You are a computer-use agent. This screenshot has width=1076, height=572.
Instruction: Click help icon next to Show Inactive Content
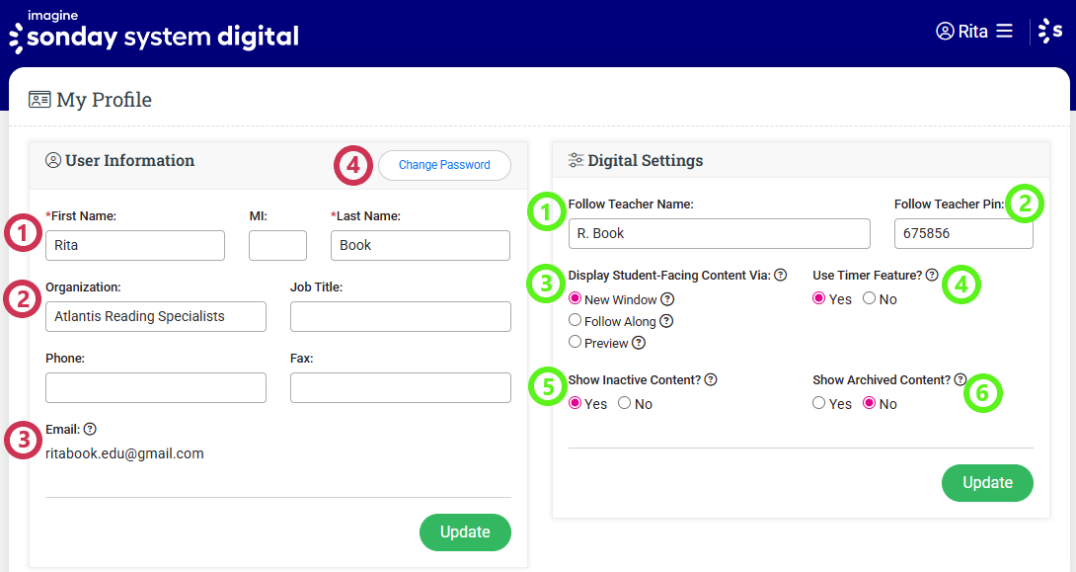(x=711, y=379)
